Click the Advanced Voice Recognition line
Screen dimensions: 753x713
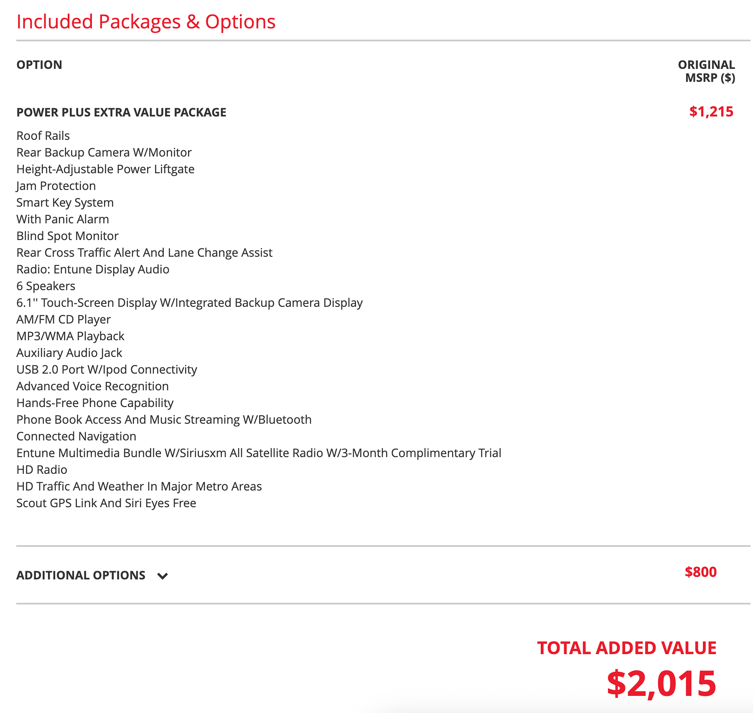pos(92,386)
